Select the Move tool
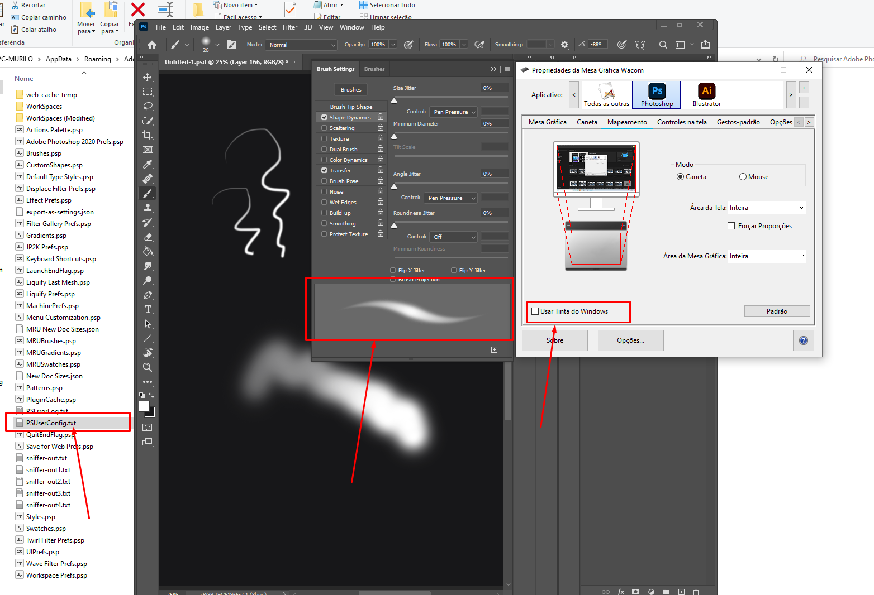 click(148, 78)
